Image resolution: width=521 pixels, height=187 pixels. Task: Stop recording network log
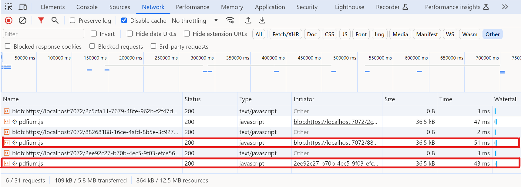pos(9,21)
